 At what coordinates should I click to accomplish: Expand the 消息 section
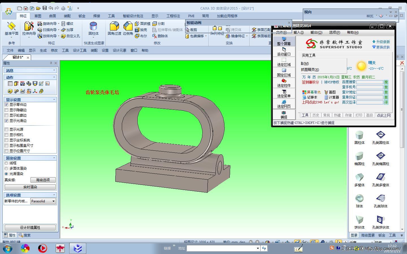[54, 70]
